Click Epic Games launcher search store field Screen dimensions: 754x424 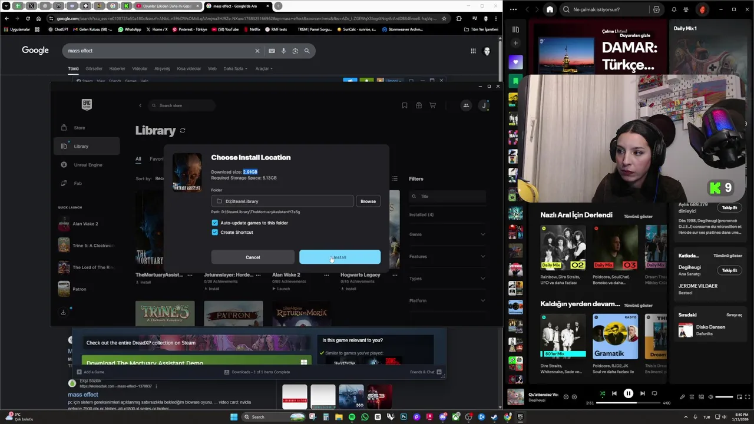click(181, 105)
